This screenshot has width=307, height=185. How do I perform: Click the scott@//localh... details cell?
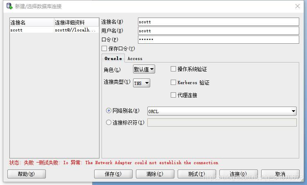[x=77, y=30]
